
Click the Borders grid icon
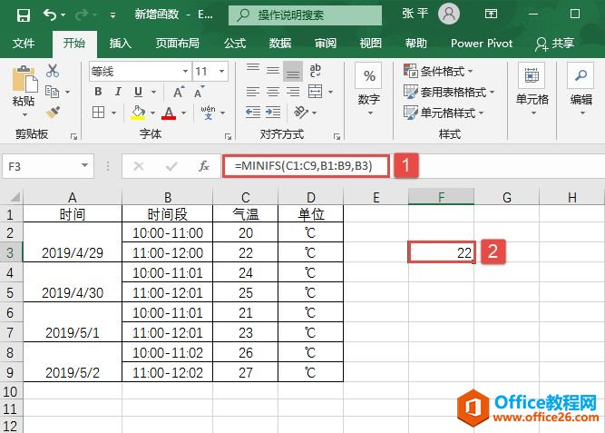coord(98,113)
